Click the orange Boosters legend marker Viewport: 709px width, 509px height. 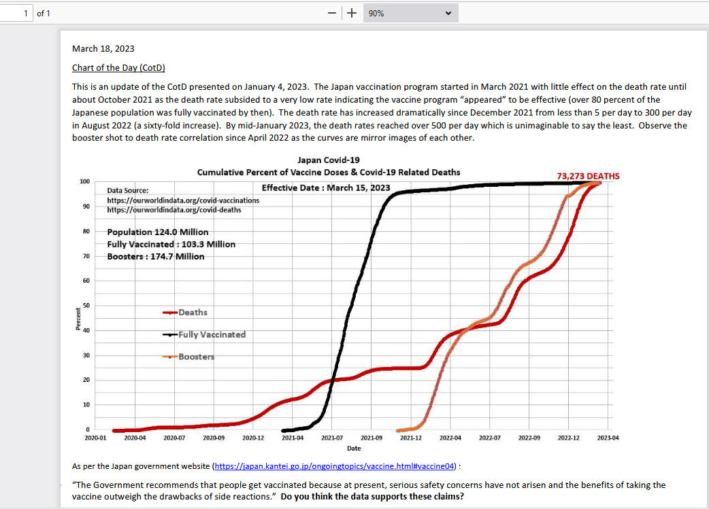pyautogui.click(x=170, y=357)
